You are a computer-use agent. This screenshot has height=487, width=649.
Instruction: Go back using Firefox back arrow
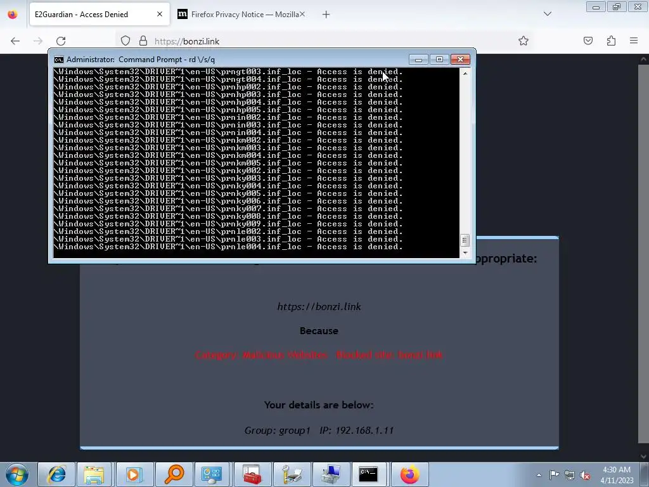pos(15,41)
